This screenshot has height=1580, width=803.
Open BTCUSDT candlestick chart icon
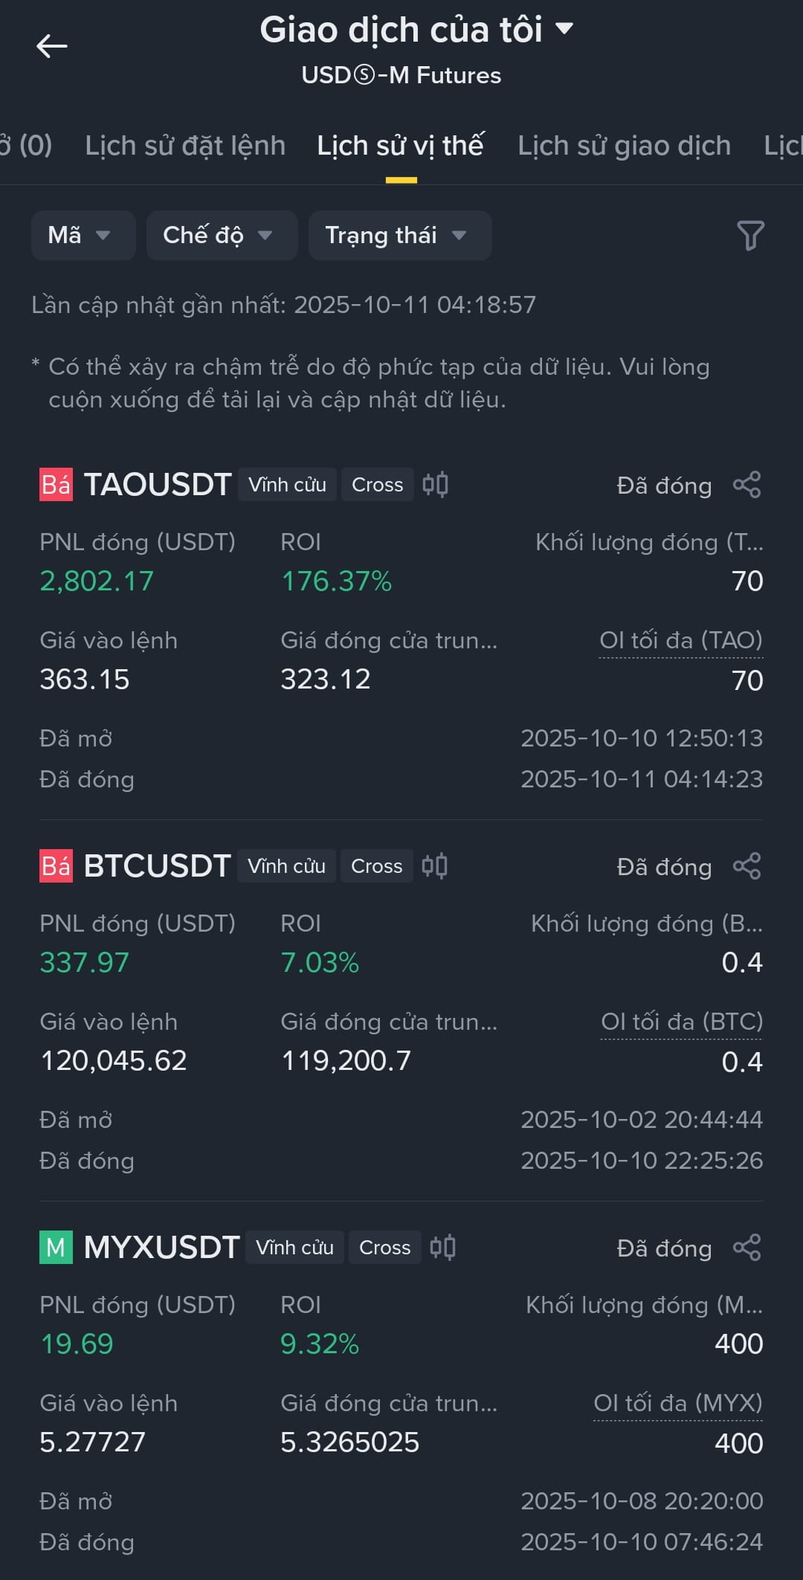point(434,866)
